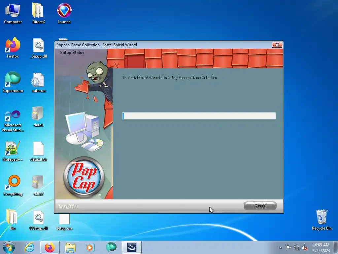This screenshot has height=254, width=338.
Task: Show hidden system tray icons
Action: pyautogui.click(x=281, y=248)
